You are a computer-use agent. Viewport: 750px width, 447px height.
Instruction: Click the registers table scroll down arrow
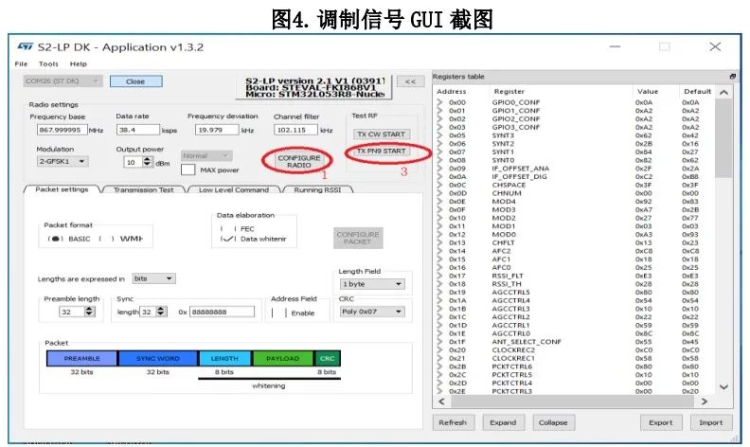coord(723,386)
